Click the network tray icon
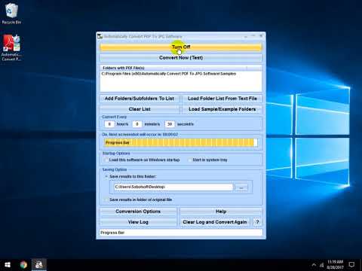The width and height of the screenshot is (362, 271). tap(322, 265)
